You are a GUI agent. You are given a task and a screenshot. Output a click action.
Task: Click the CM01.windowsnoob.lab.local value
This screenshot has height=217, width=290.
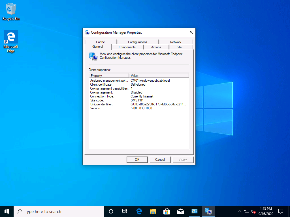click(x=150, y=81)
